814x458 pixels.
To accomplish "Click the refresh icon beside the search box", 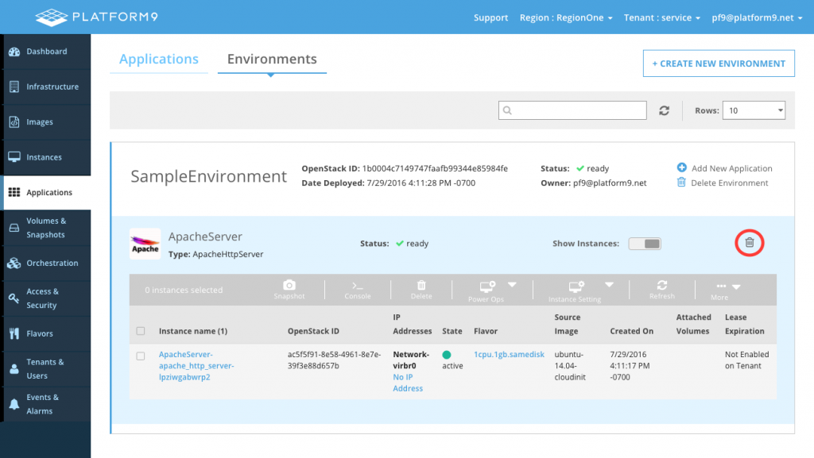I will (665, 111).
